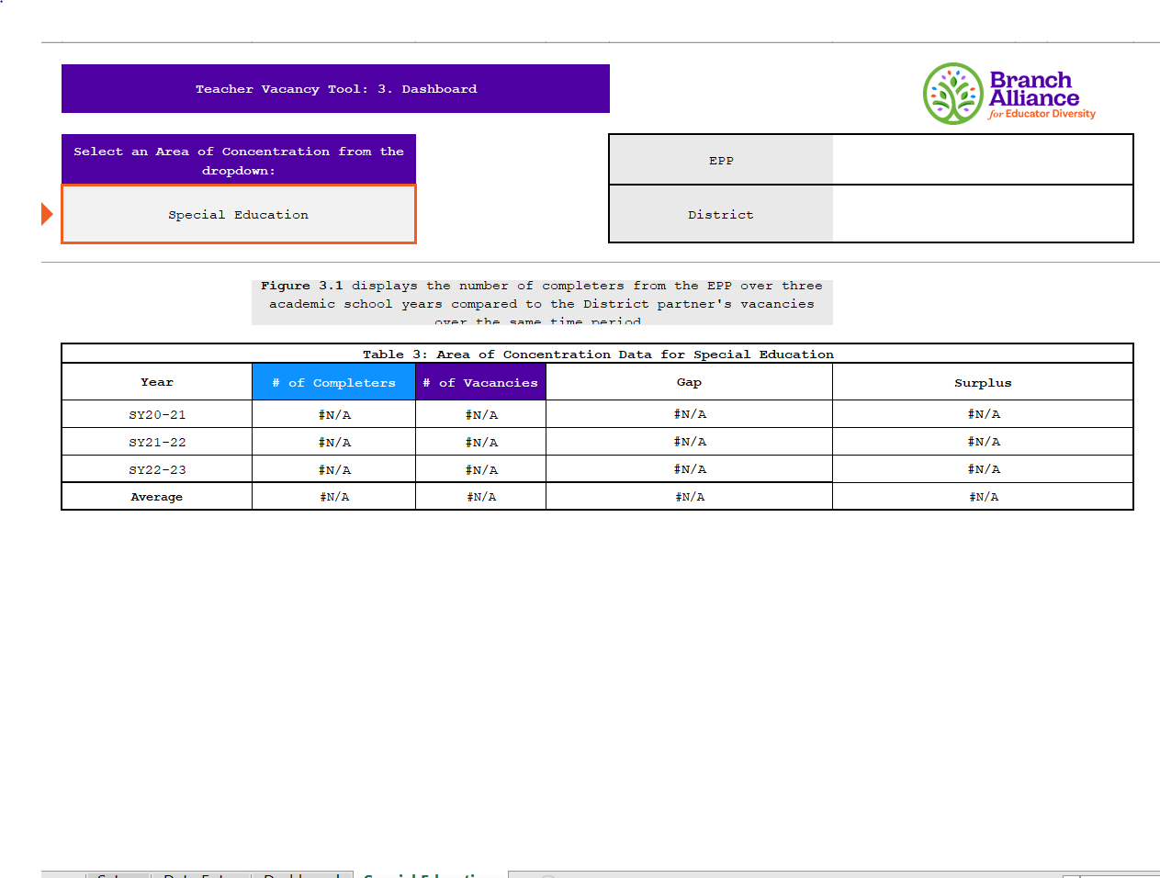Click the SY22-23 year cell
The image size is (1160, 878).
(157, 469)
